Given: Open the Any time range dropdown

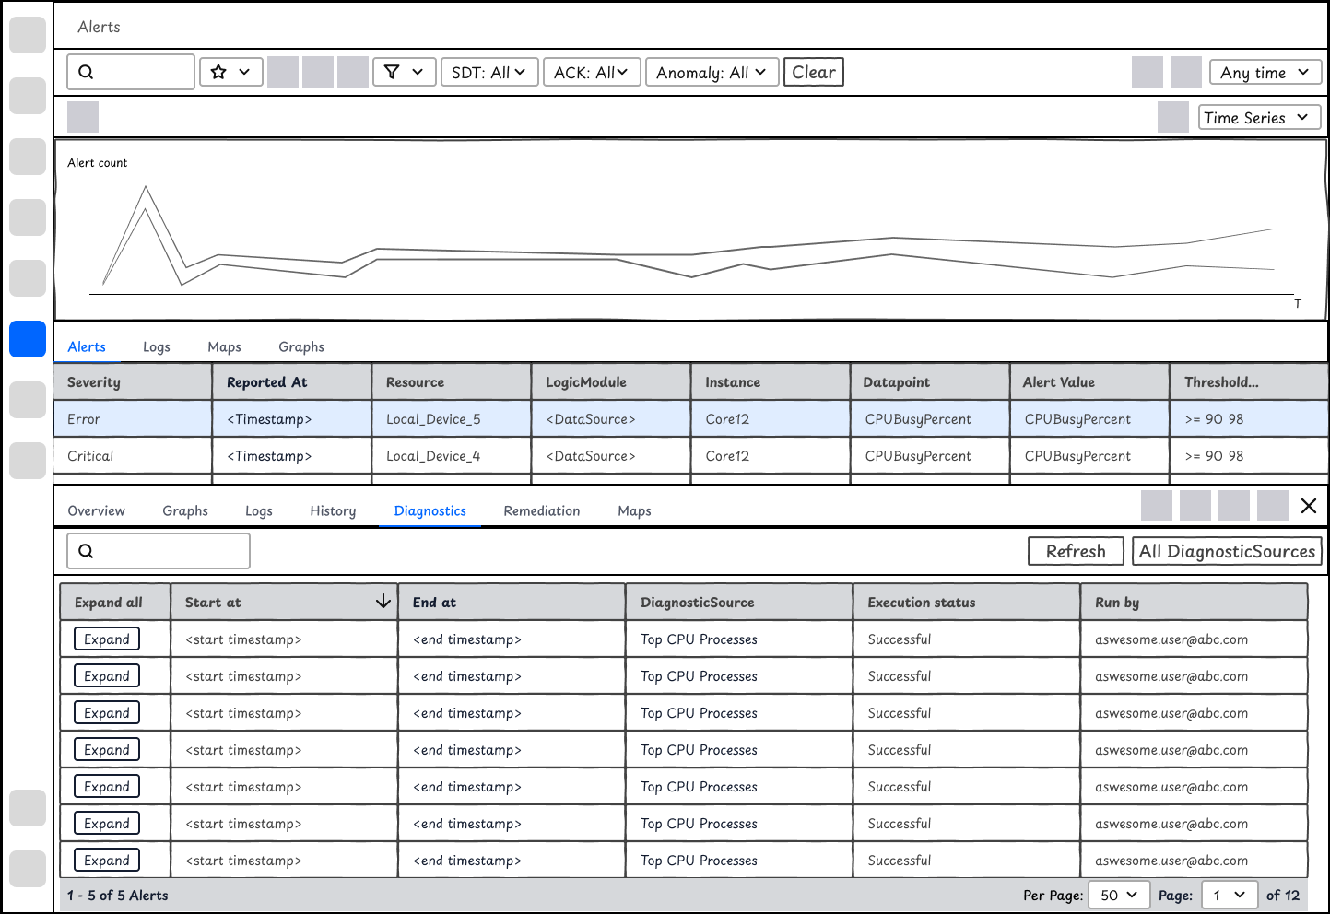Looking at the screenshot, I should (1265, 72).
